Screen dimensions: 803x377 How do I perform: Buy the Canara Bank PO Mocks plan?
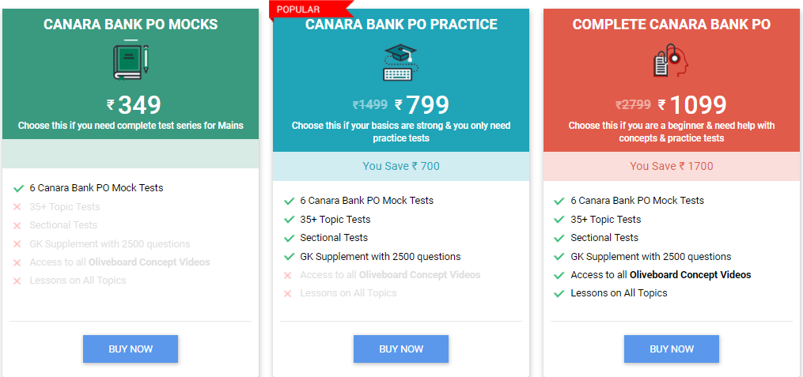tap(131, 349)
